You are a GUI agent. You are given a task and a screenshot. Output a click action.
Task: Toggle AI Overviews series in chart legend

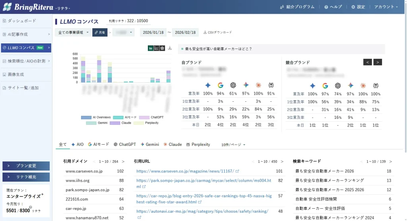[86, 118]
